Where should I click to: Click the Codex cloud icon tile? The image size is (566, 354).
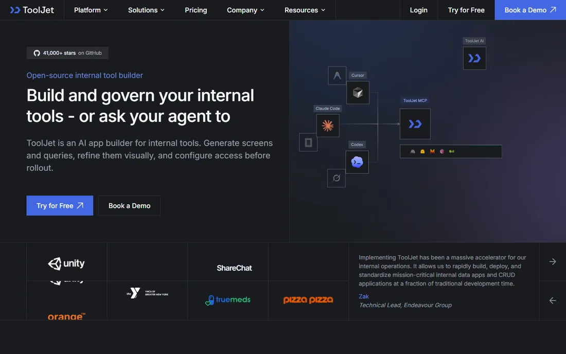click(357, 162)
